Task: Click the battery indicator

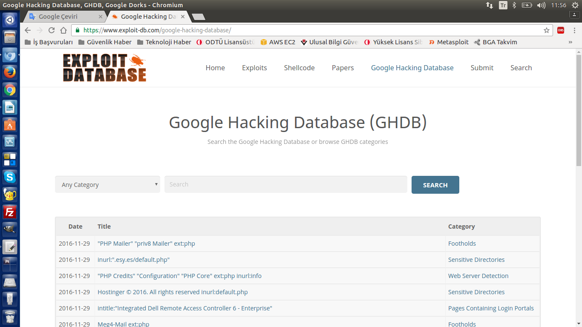Action: pos(527,5)
